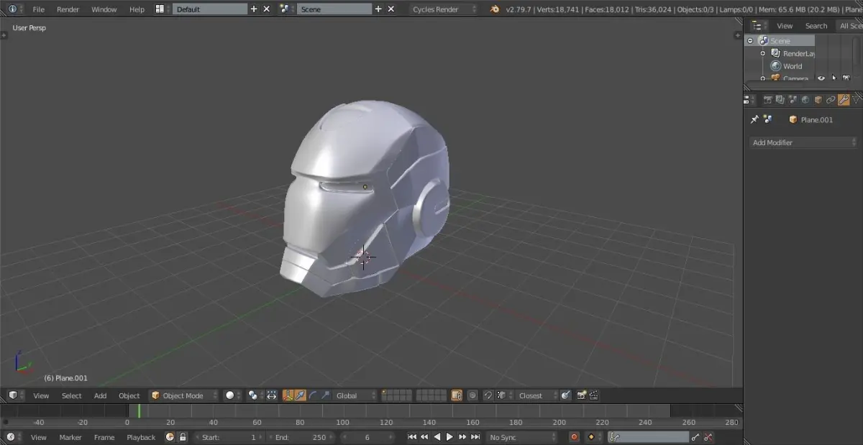This screenshot has height=445, width=863.
Task: Toggle proportional editing circle
Action: [472, 395]
